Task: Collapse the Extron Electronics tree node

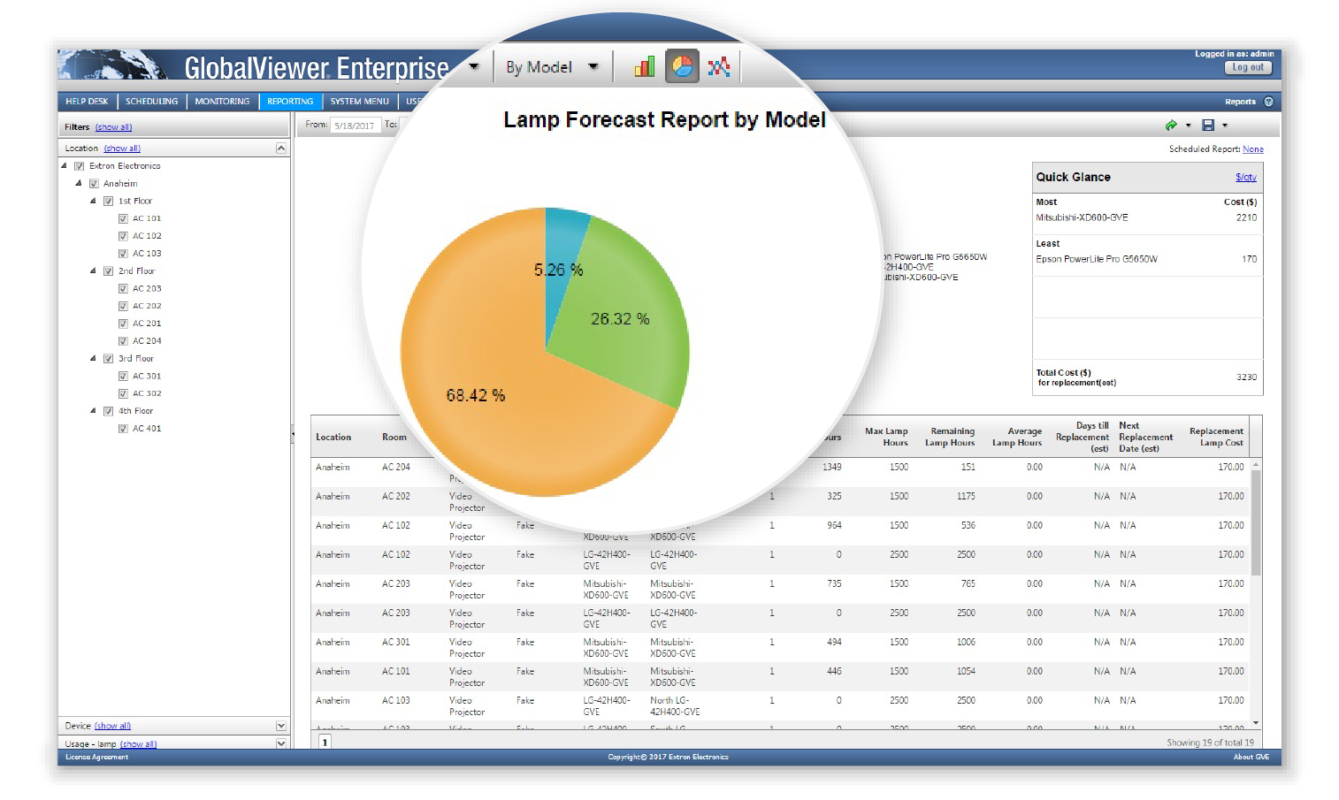Action: 65,165
